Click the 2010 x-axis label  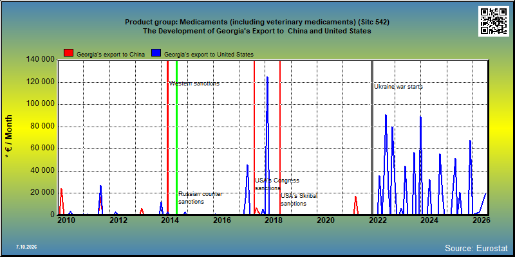click(66, 220)
